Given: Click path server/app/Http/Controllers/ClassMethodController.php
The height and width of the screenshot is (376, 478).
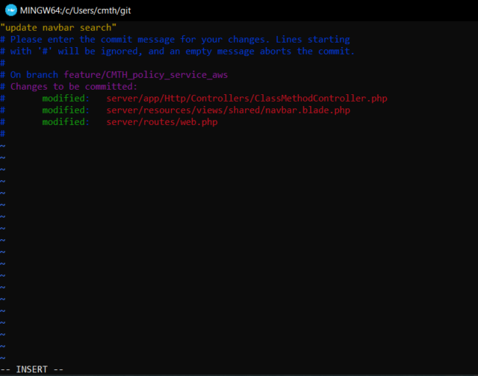Looking at the screenshot, I should point(246,99).
